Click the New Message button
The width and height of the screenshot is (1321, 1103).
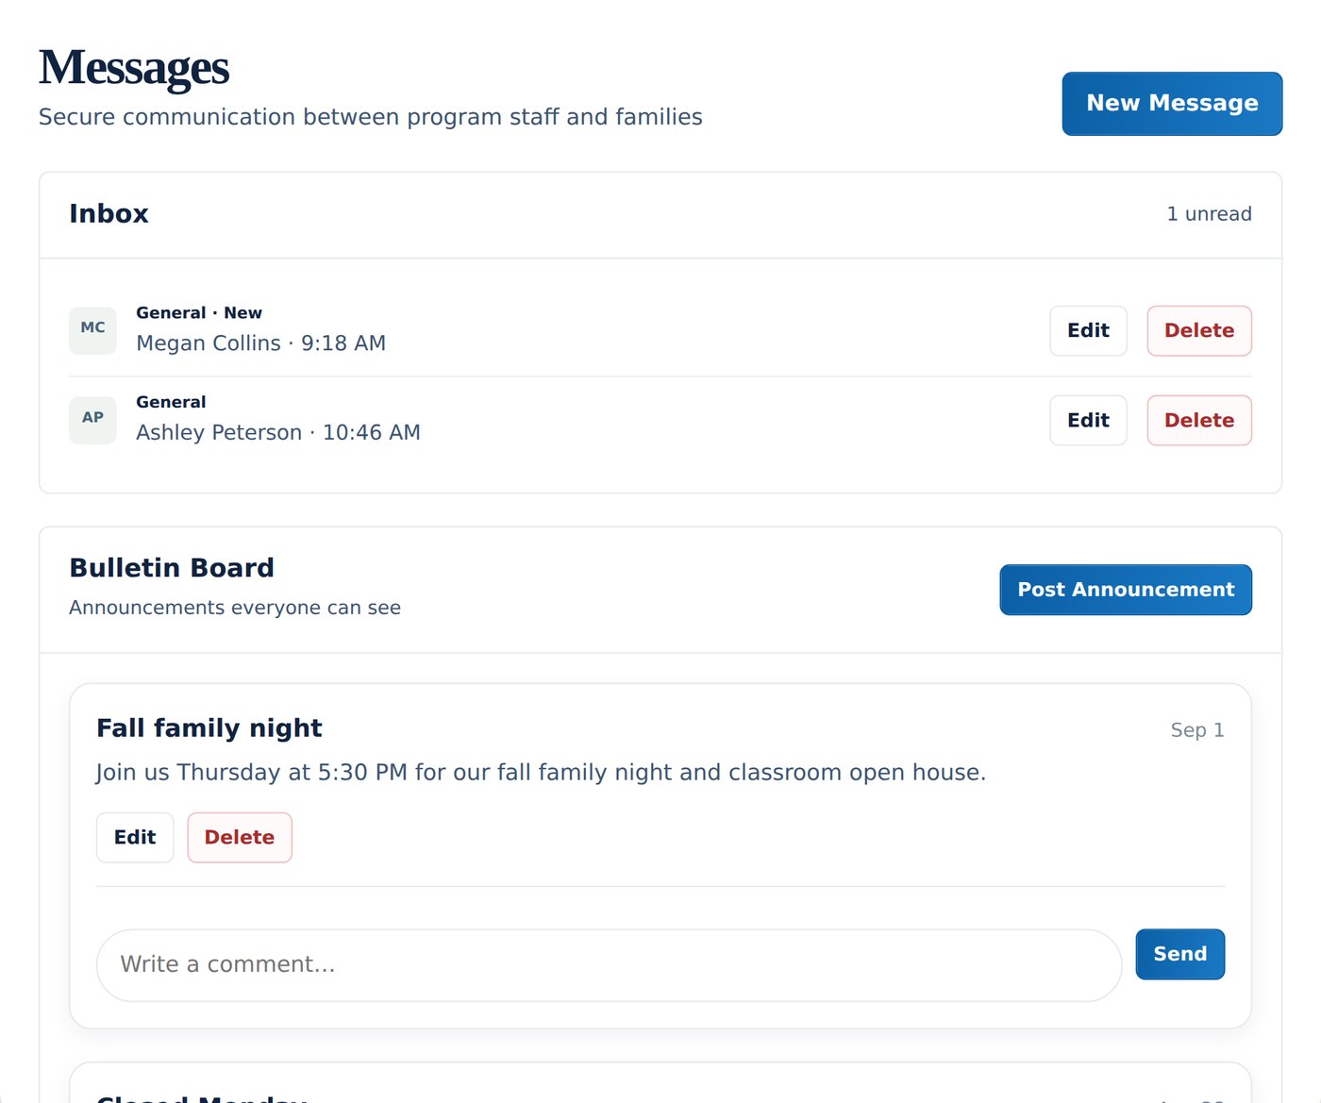(1172, 104)
